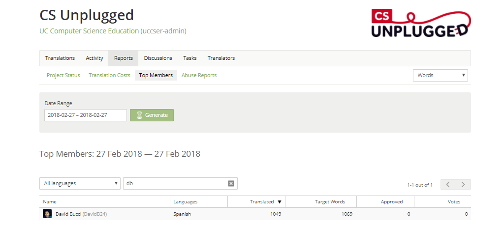Open UC Computer Science Education owner link
Image resolution: width=503 pixels, height=252 pixels.
(x=89, y=31)
